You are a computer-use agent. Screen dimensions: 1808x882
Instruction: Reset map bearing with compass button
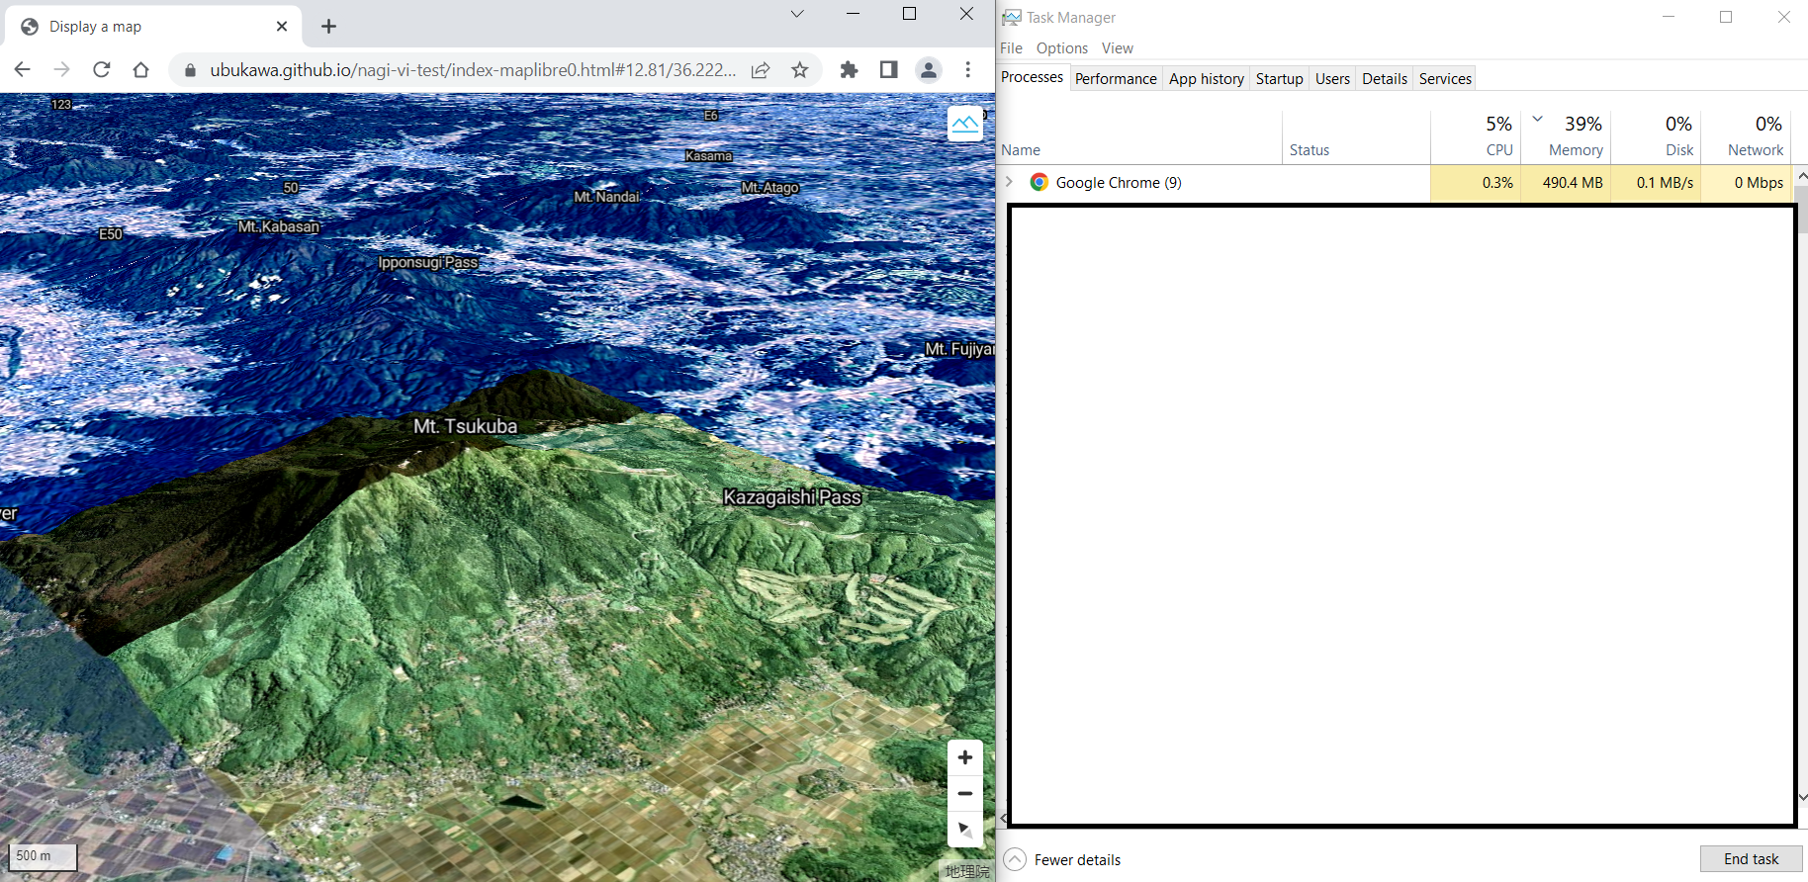click(965, 829)
